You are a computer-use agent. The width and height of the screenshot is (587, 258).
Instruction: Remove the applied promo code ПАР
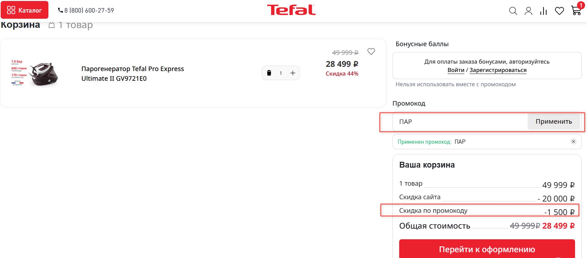point(573,141)
